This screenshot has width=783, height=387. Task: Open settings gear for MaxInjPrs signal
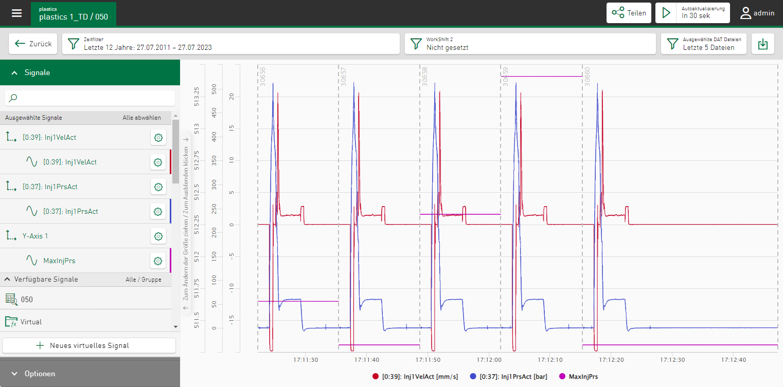pyautogui.click(x=158, y=261)
